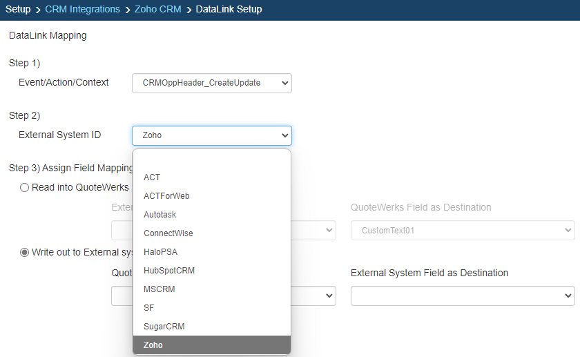Viewport: 580px width, 357px height.
Task: Select ConnectWise option
Action: pos(168,233)
